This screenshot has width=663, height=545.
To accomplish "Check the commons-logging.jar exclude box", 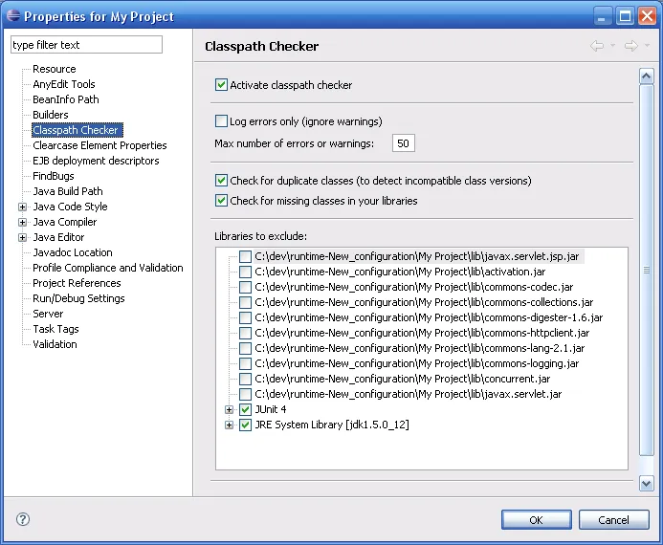I will [245, 363].
